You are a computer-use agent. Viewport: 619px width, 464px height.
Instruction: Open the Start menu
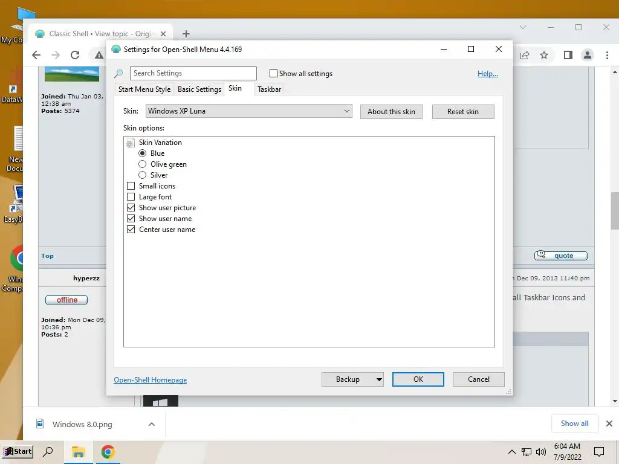click(x=18, y=452)
